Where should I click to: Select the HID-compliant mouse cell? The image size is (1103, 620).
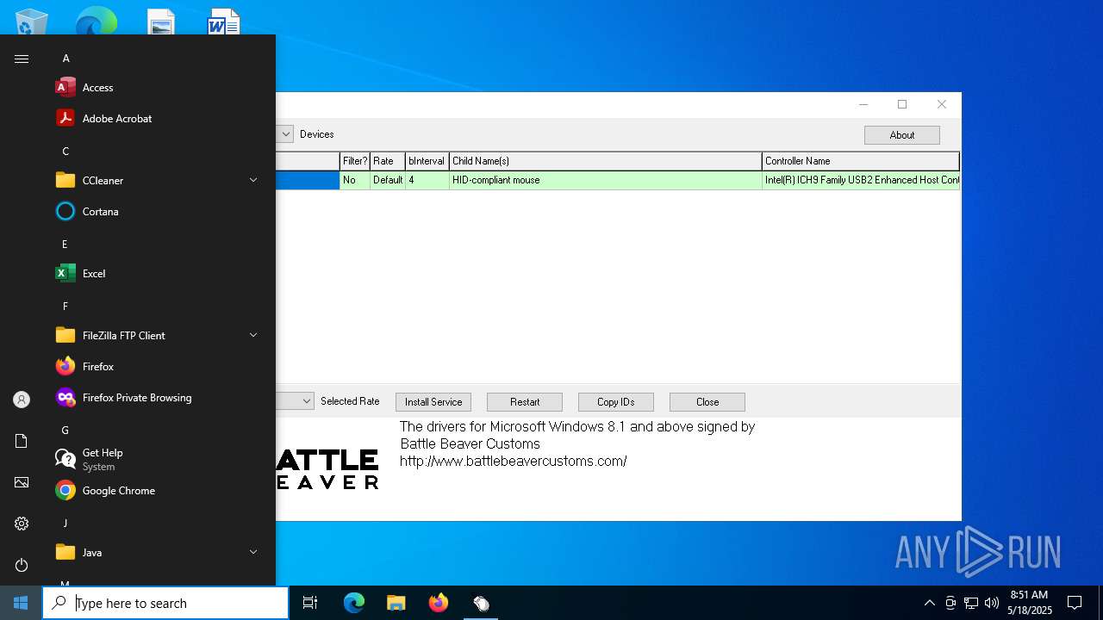[606, 180]
